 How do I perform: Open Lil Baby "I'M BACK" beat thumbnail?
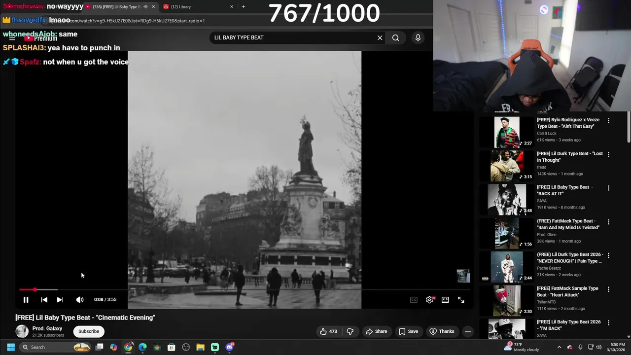[x=507, y=329]
